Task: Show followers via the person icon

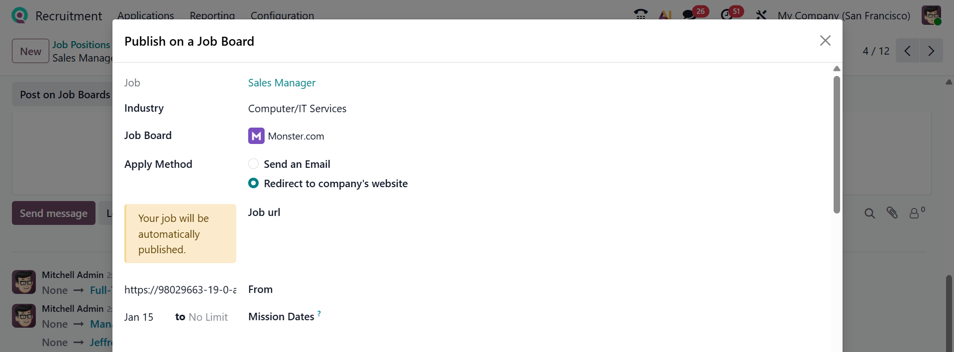Action: click(x=915, y=213)
